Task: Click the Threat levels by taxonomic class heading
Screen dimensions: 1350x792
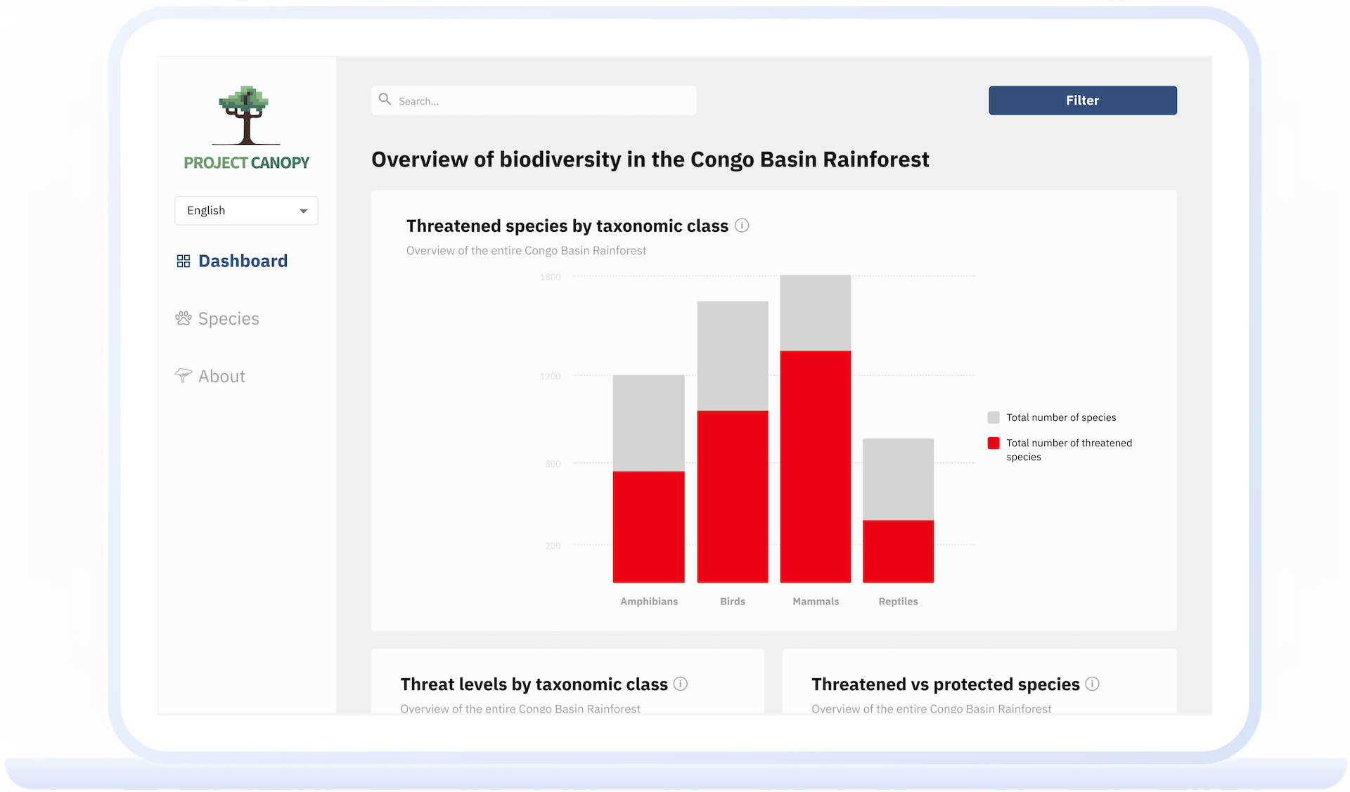Action: (534, 684)
